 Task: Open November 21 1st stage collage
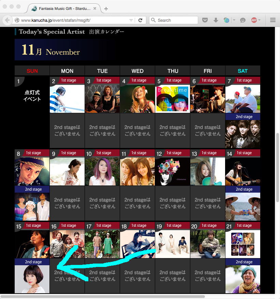pos(242,244)
